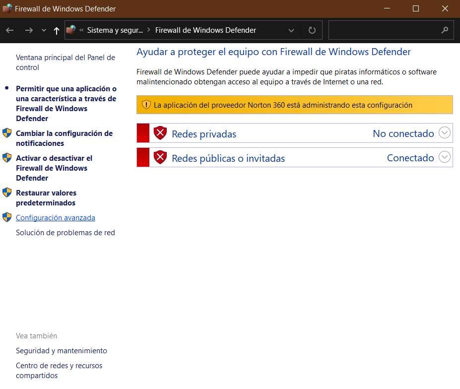Click the Norton 360 yellow notification banner text
The width and height of the screenshot is (460, 389).
point(283,105)
